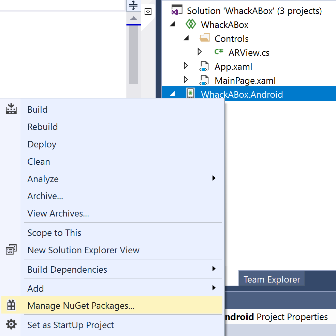Click the editor vertical scrollbar thumb
336x336 pixels.
[133, 54]
